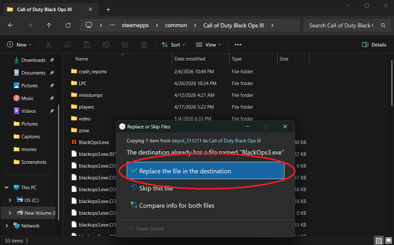The image size is (394, 245).
Task: Open the See more ellipsis menu
Action: [238, 45]
